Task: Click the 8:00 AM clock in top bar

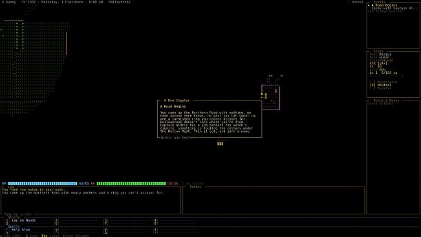Action: pos(96,2)
